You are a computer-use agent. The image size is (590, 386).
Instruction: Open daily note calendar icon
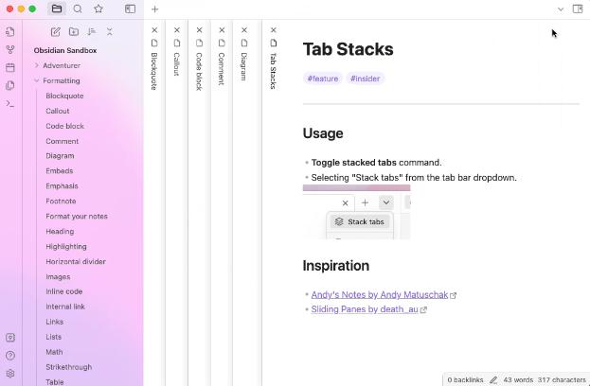tap(10, 67)
